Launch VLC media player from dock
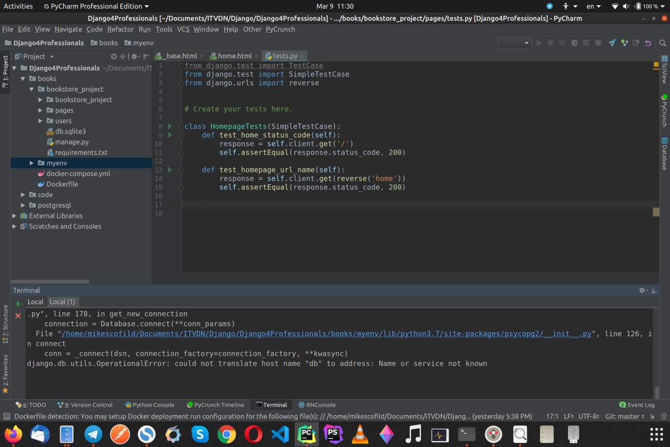 (360, 434)
